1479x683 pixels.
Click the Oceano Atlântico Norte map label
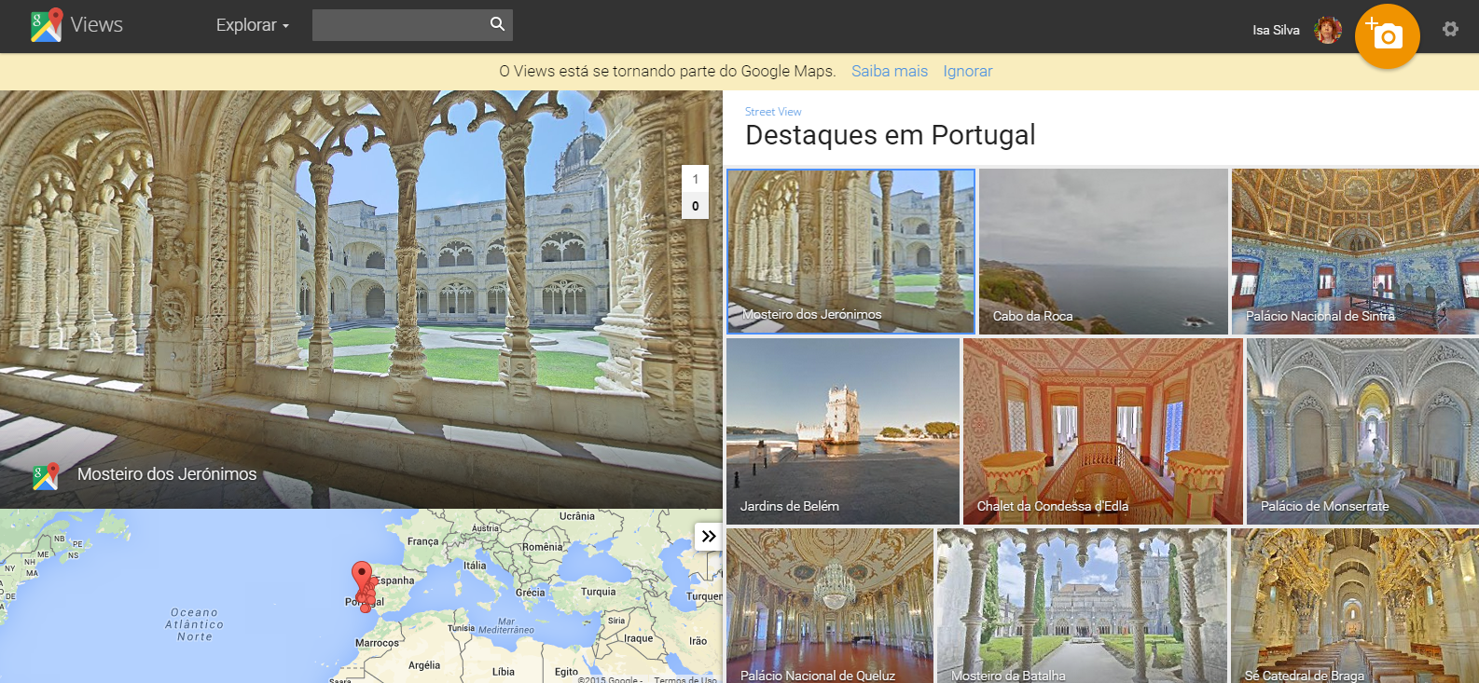point(194,625)
